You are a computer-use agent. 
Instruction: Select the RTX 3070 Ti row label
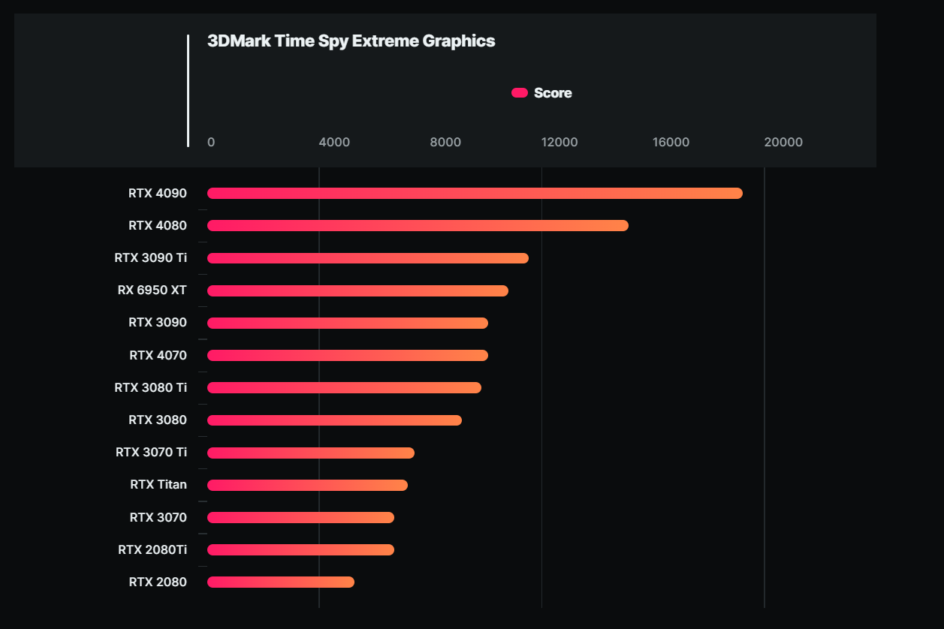(x=152, y=453)
